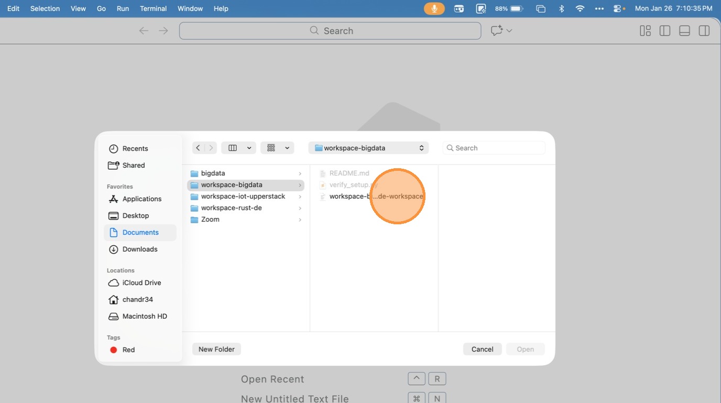
Task: Open the Help menu
Action: click(x=221, y=8)
